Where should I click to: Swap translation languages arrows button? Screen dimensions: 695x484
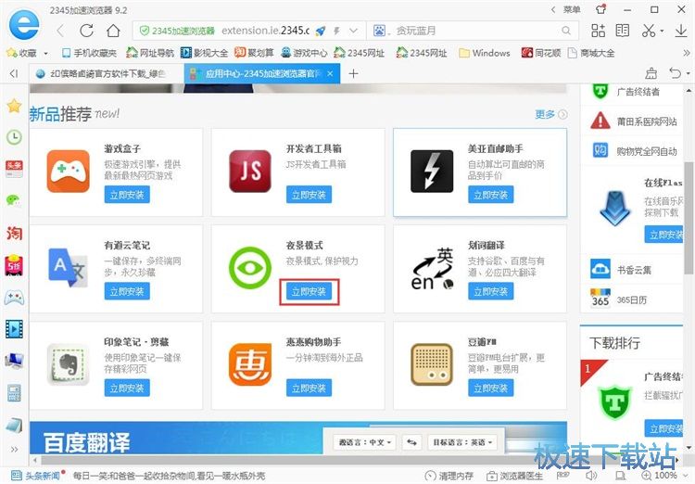click(x=411, y=442)
